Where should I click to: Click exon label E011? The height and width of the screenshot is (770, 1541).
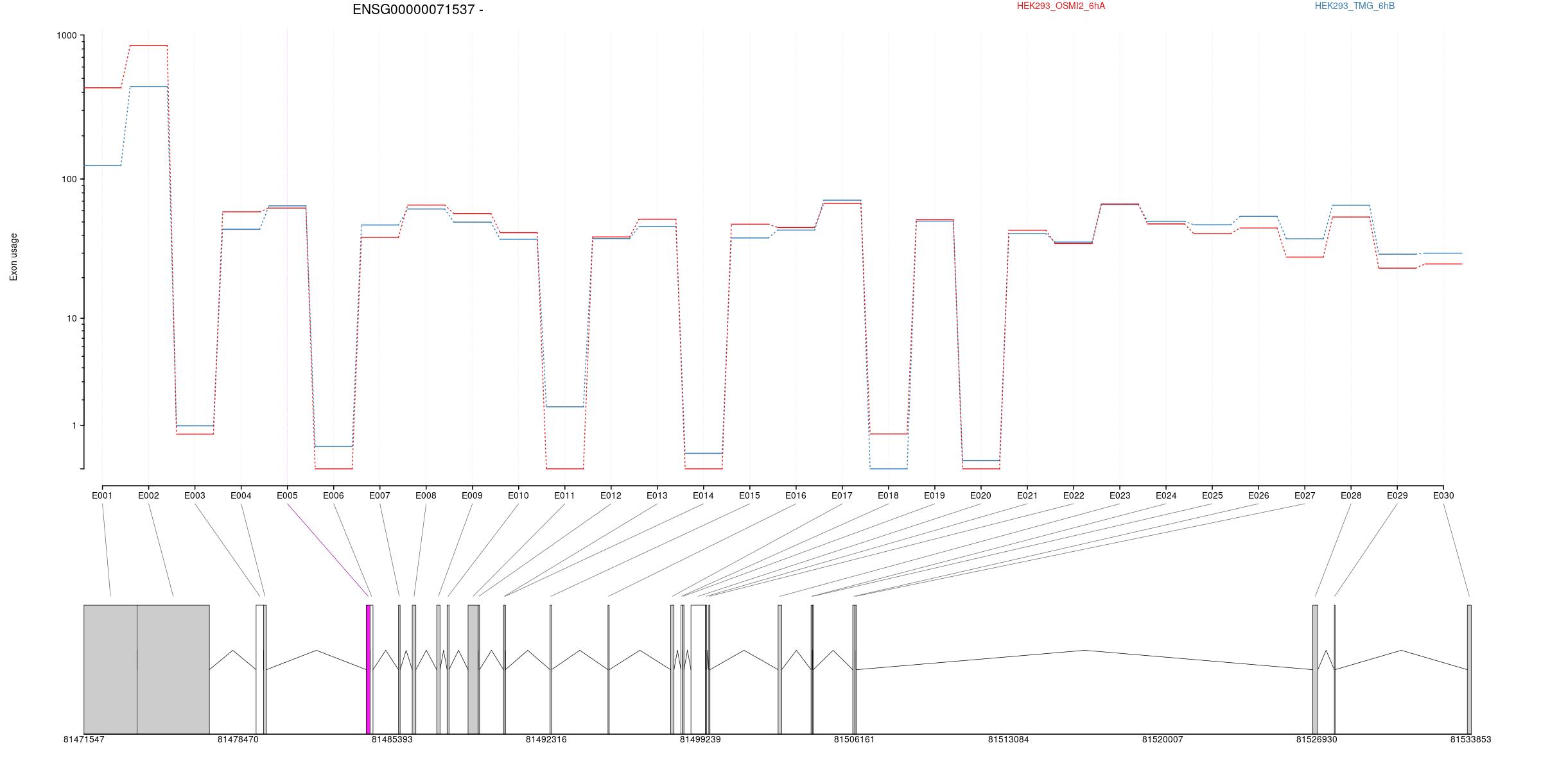[564, 495]
